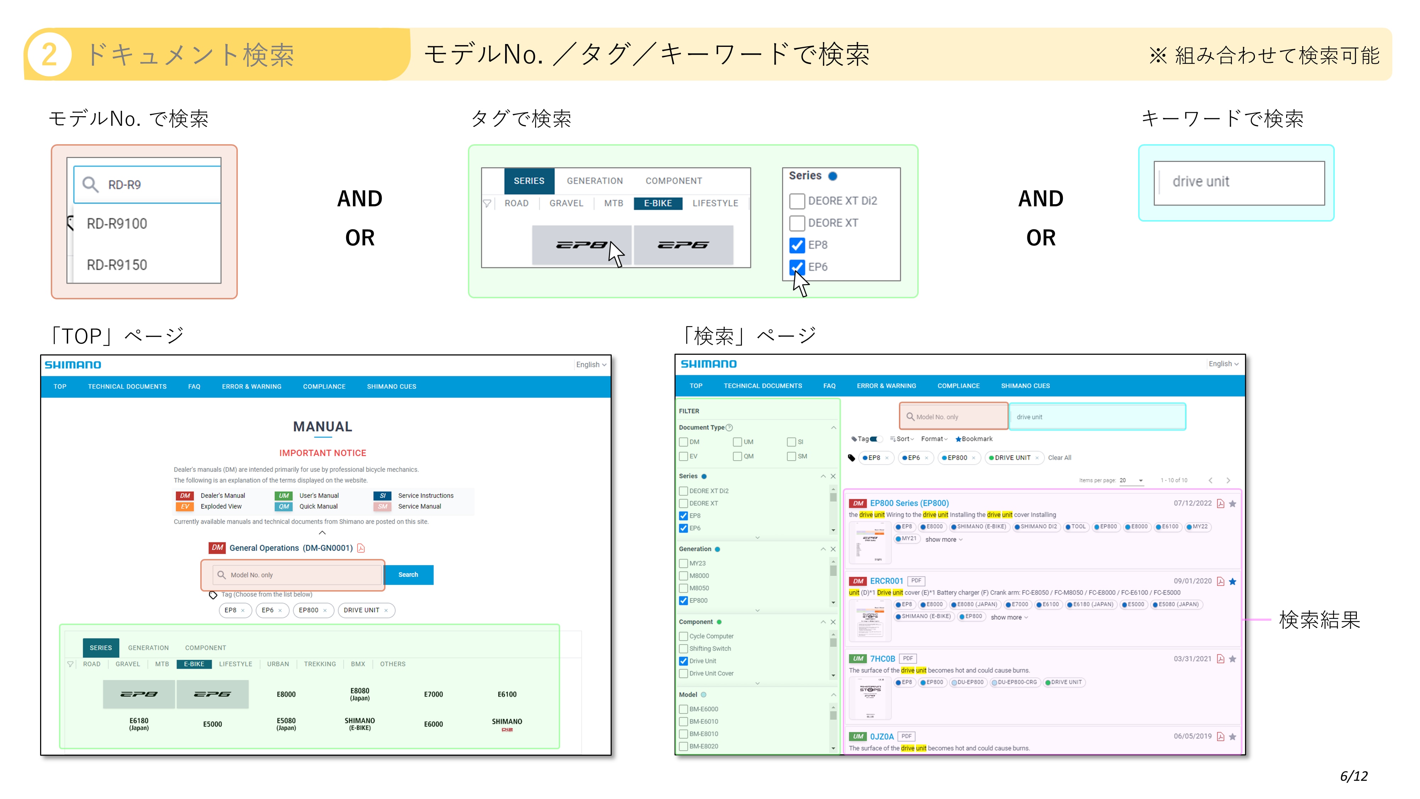Image resolution: width=1420 pixels, height=799 pixels.
Task: Click magnifier in RD-R9 search box
Action: tap(91, 184)
